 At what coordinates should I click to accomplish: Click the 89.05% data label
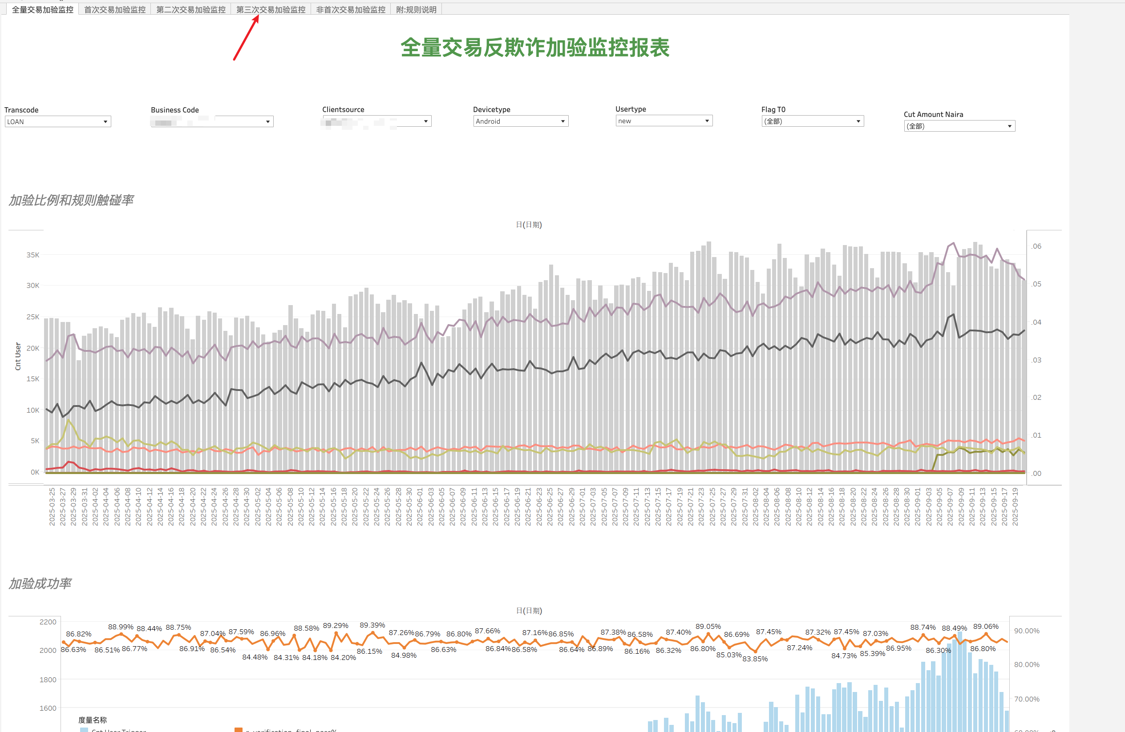click(x=708, y=627)
